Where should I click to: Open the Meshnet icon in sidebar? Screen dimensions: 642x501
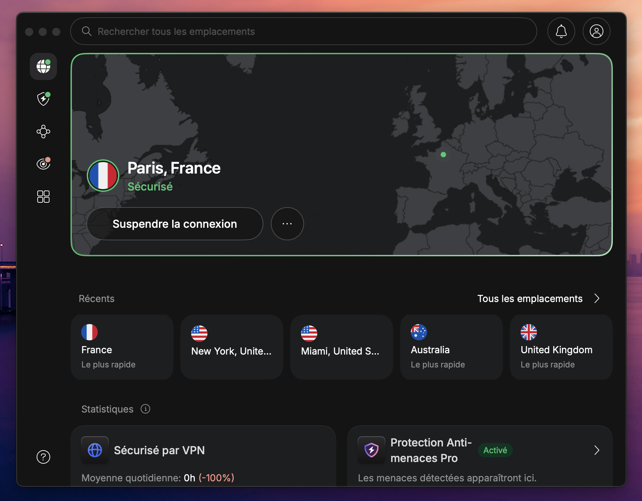pos(43,132)
